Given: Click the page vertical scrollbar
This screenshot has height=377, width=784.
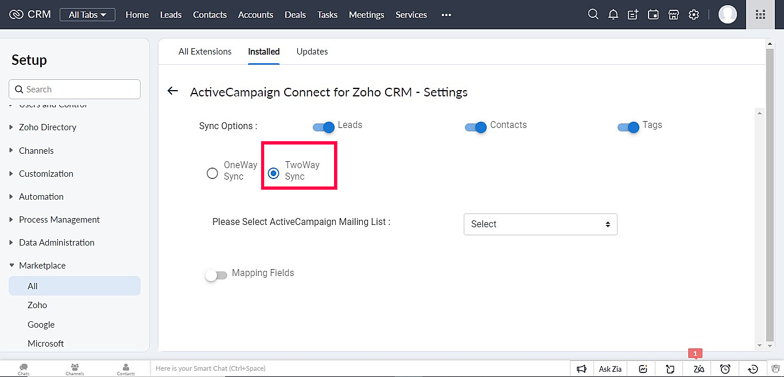Looking at the screenshot, I should pyautogui.click(x=770, y=195).
